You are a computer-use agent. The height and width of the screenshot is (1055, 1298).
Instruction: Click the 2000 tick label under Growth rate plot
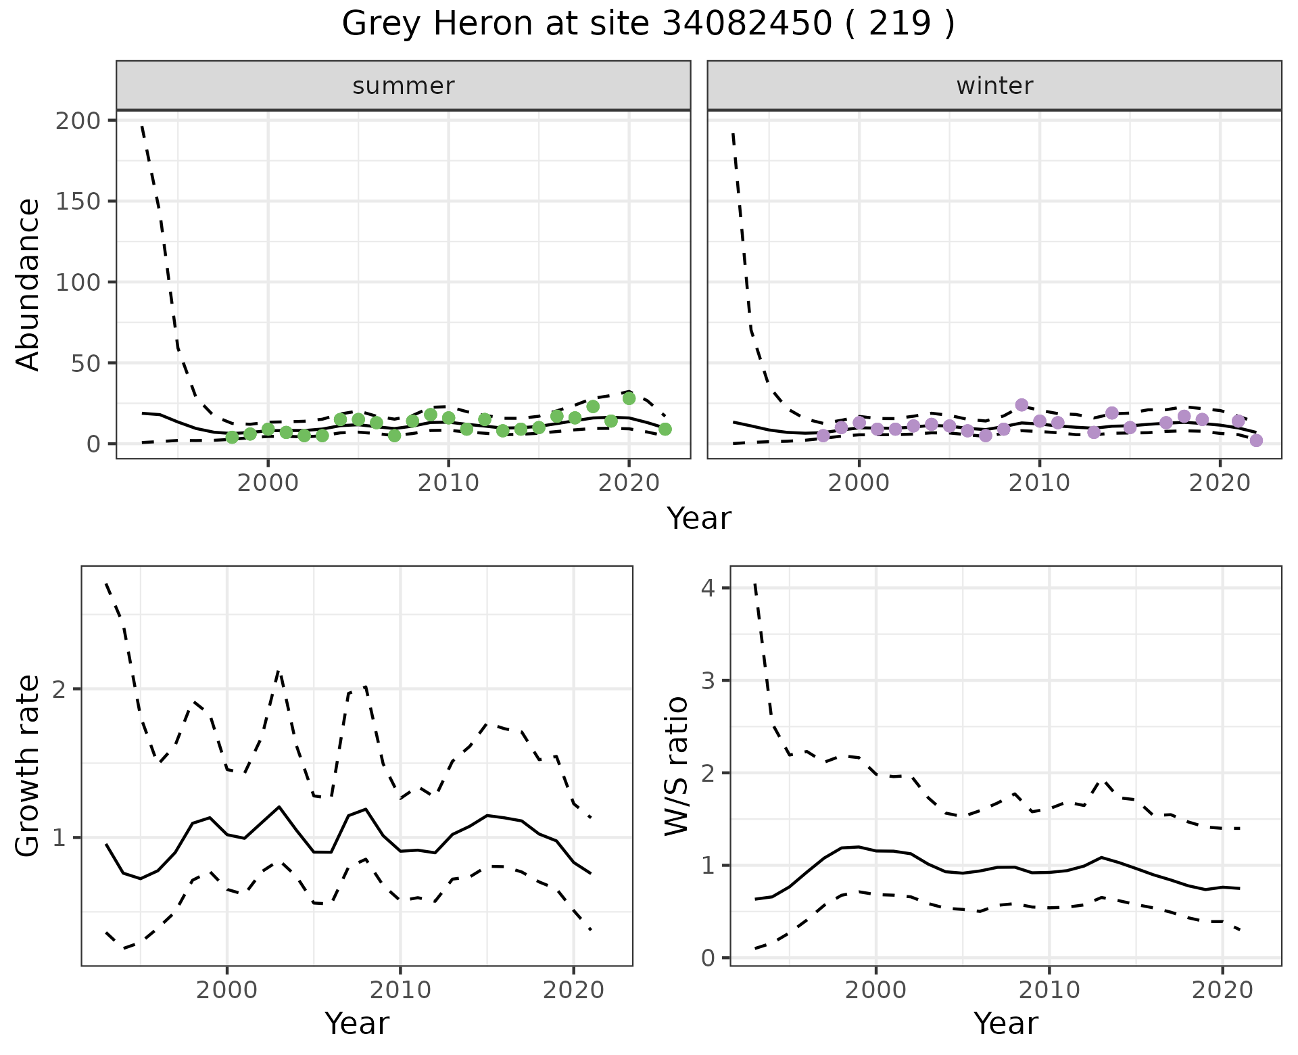[x=227, y=990]
